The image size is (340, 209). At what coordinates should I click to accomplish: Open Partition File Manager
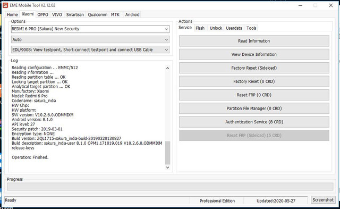point(254,108)
